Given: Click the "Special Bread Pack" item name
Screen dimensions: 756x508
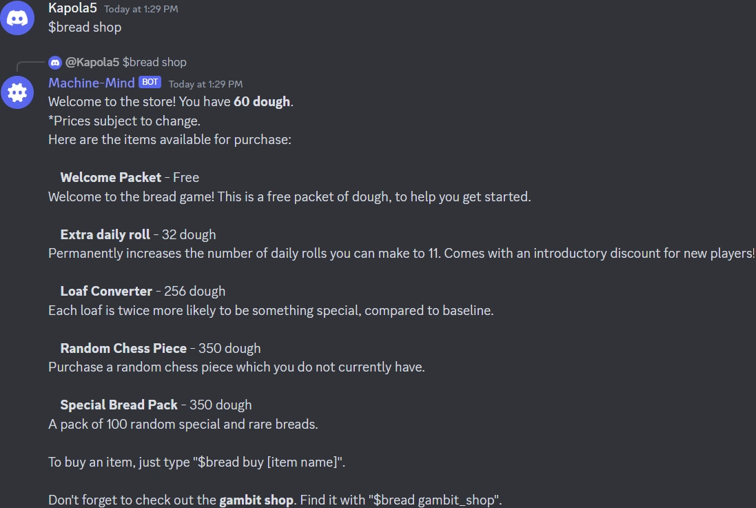Looking at the screenshot, I should (119, 405).
